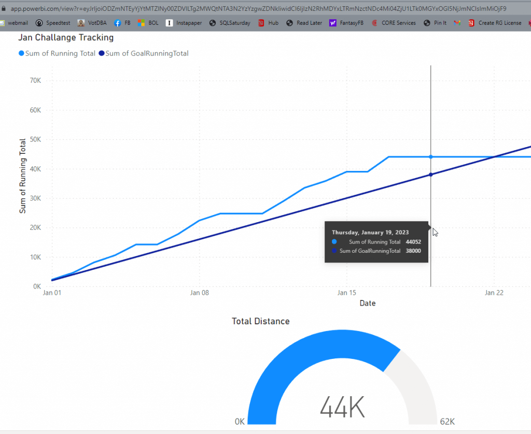Screen dimensions: 531x434
Task: Open the BOL Microsoft bookmark
Action: [x=148, y=23]
